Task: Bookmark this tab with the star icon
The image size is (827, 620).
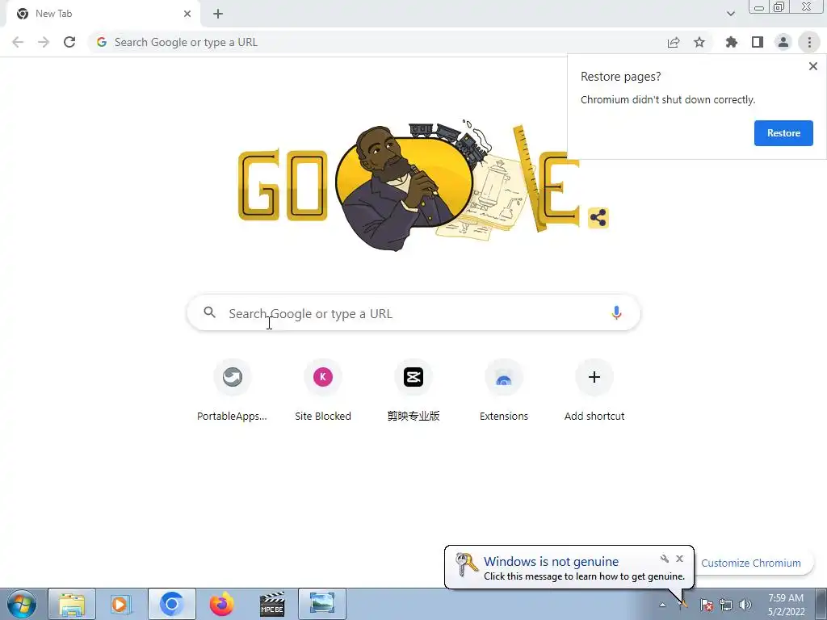Action: pos(699,42)
